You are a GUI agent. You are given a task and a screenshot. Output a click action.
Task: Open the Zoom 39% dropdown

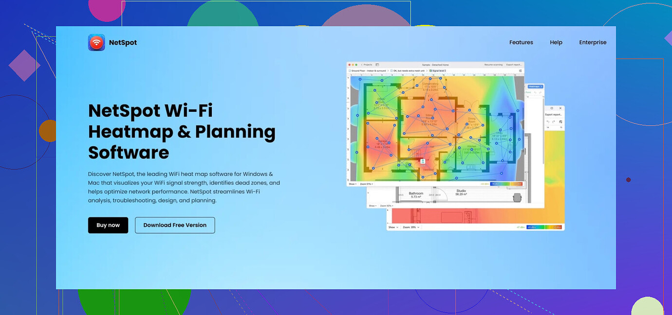411,227
